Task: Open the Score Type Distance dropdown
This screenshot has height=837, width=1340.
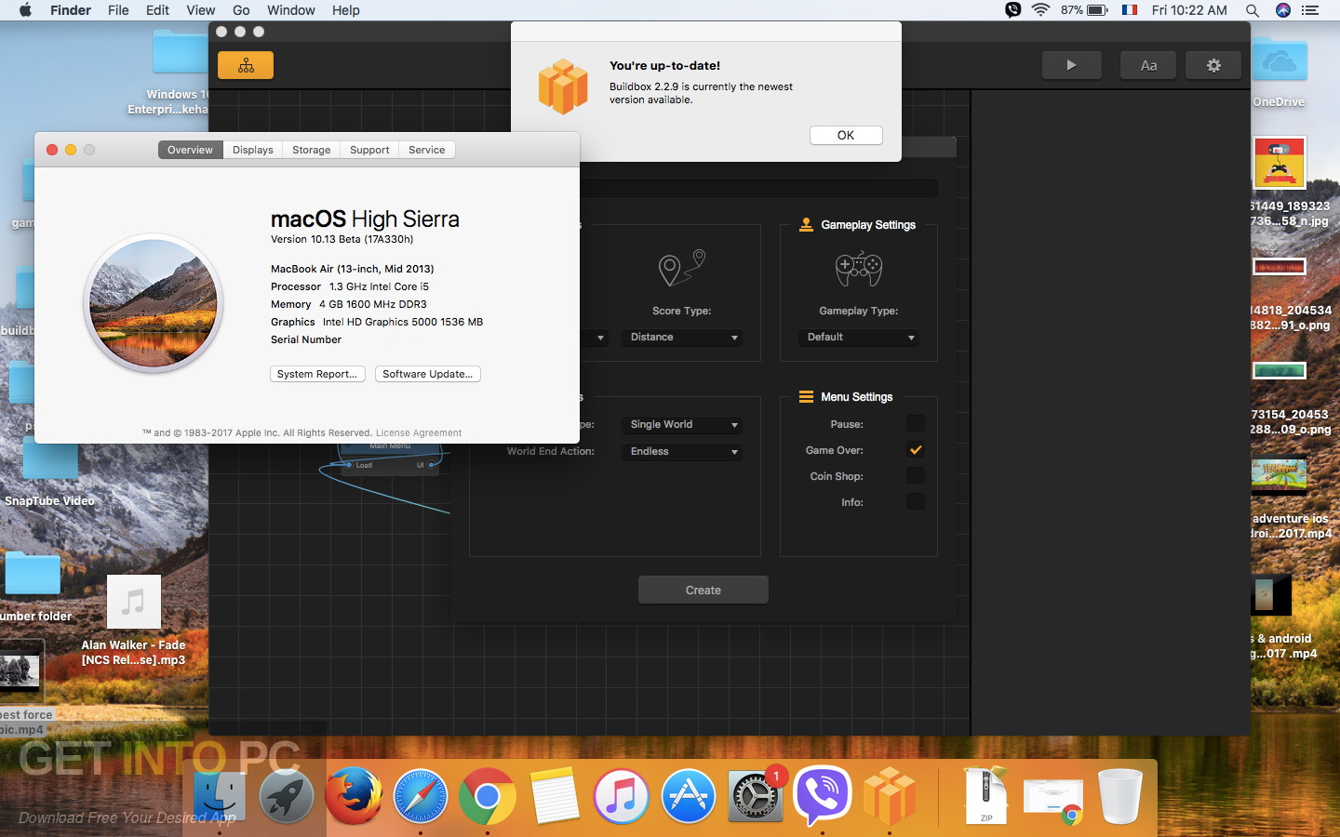Action: 682,338
